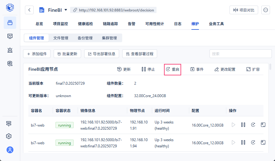Open the alarm siren sidebar icon
The image size is (275, 161).
click(x=10, y=50)
